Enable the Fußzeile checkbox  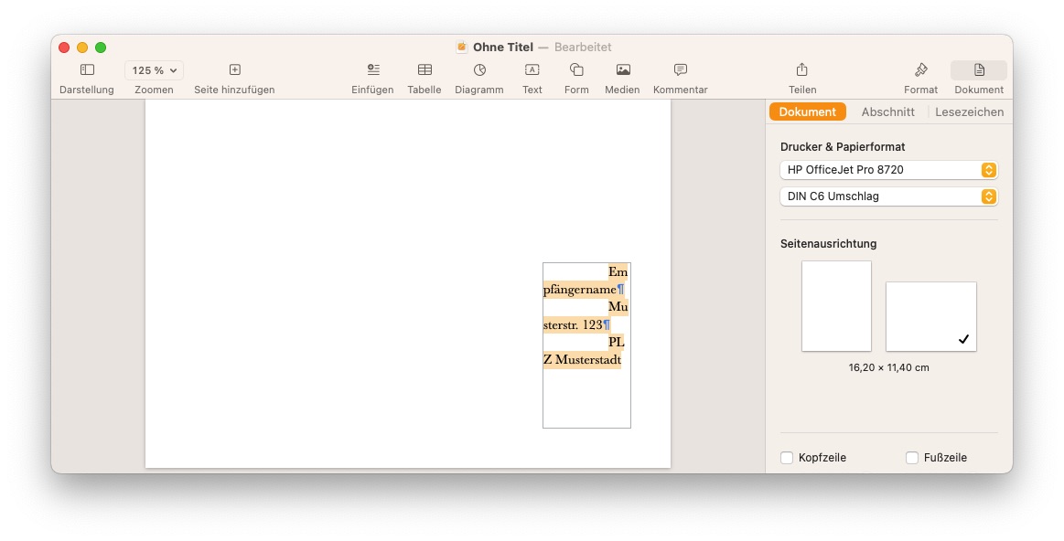(x=912, y=458)
